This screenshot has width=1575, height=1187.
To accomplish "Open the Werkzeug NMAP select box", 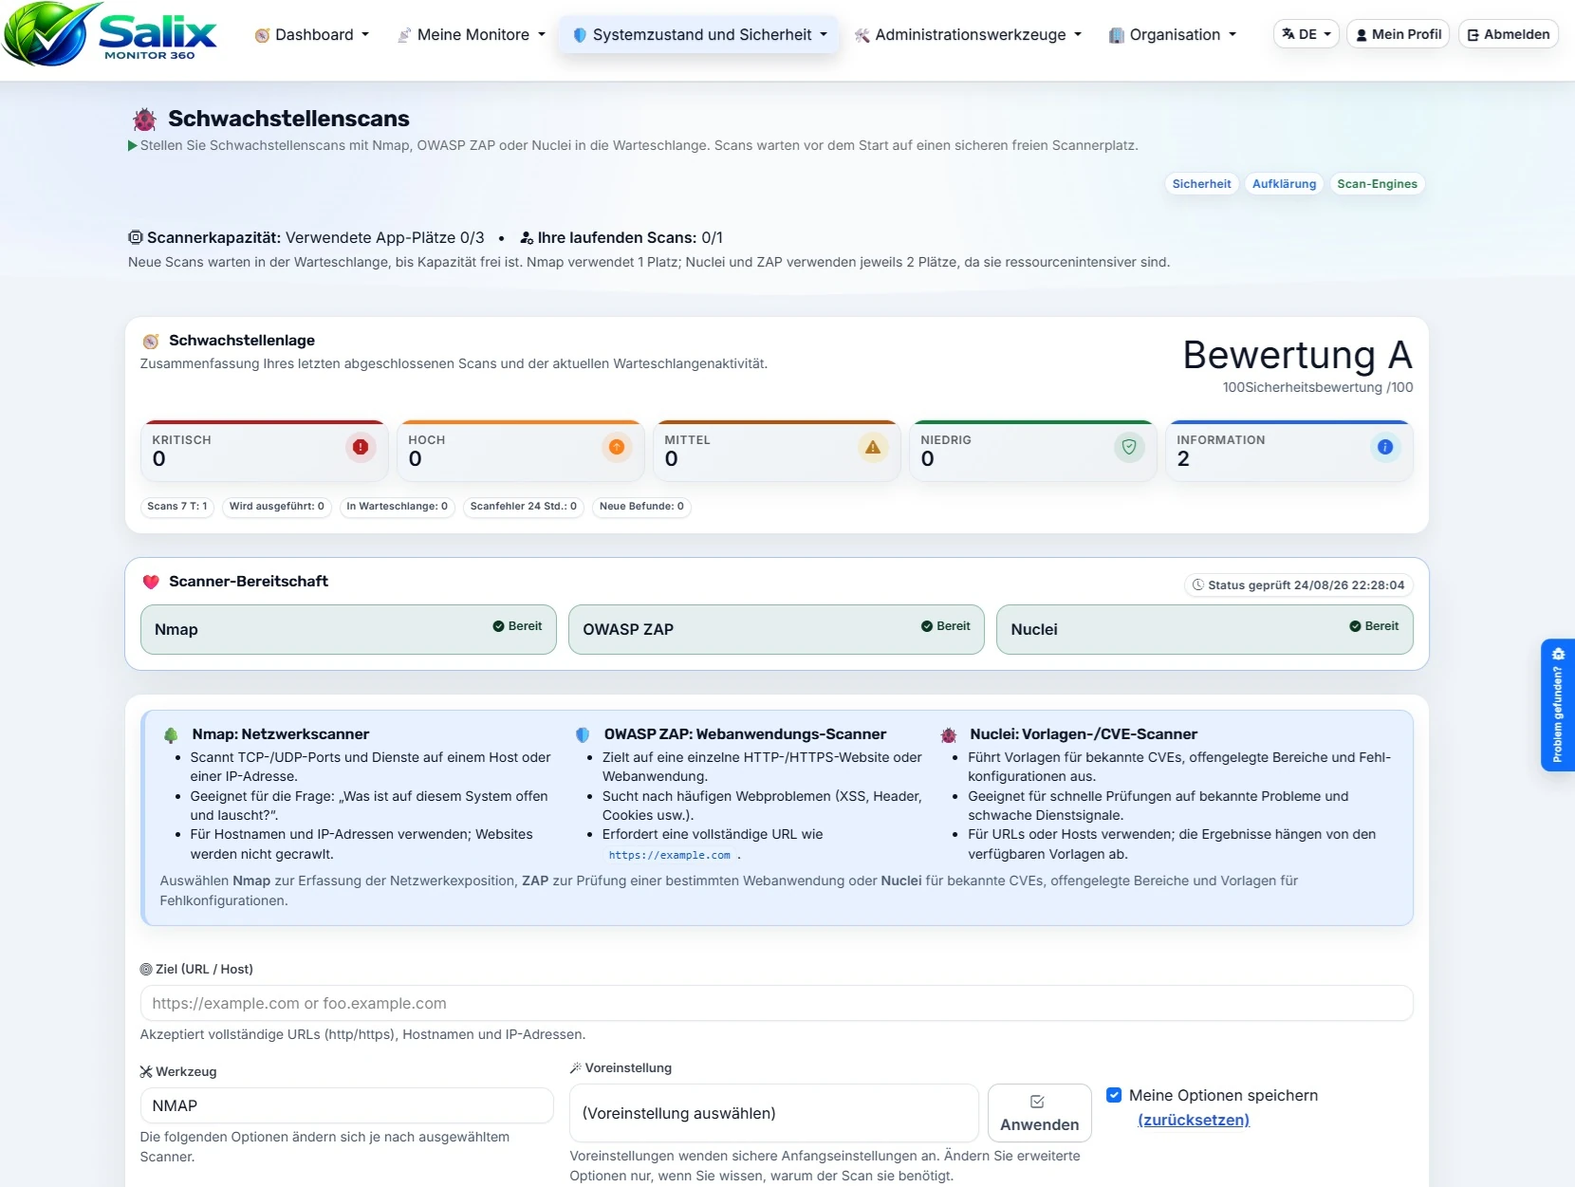I will click(346, 1106).
